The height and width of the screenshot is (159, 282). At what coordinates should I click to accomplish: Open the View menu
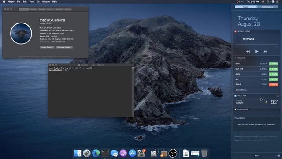click(32, 2)
